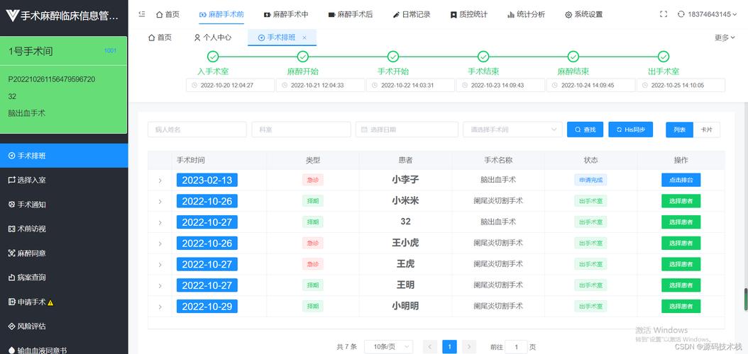Open 手术通知 in the sidebar
Viewport: 748px width, 354px height.
click(64, 204)
